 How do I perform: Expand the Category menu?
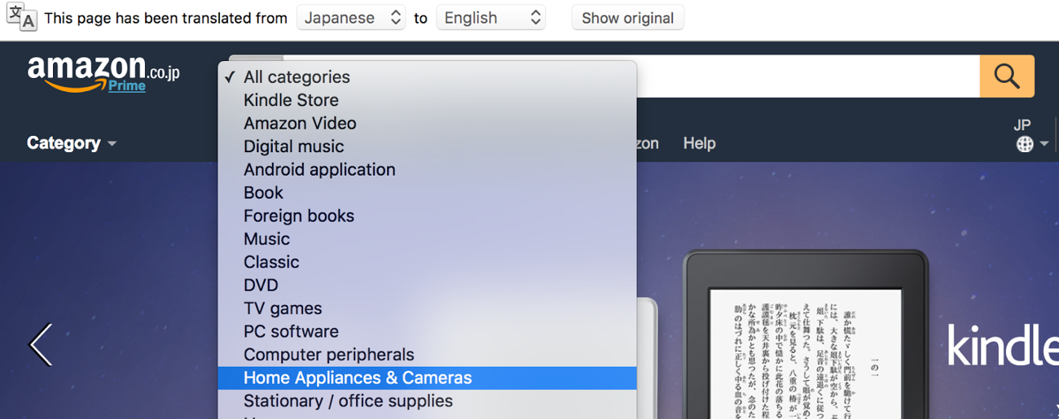point(72,143)
